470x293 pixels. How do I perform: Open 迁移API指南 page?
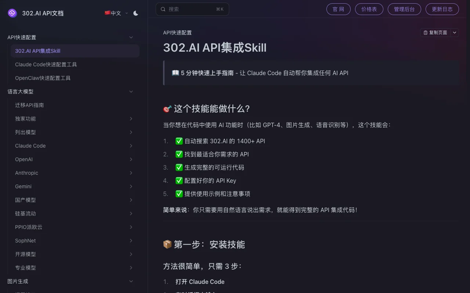tap(75, 105)
